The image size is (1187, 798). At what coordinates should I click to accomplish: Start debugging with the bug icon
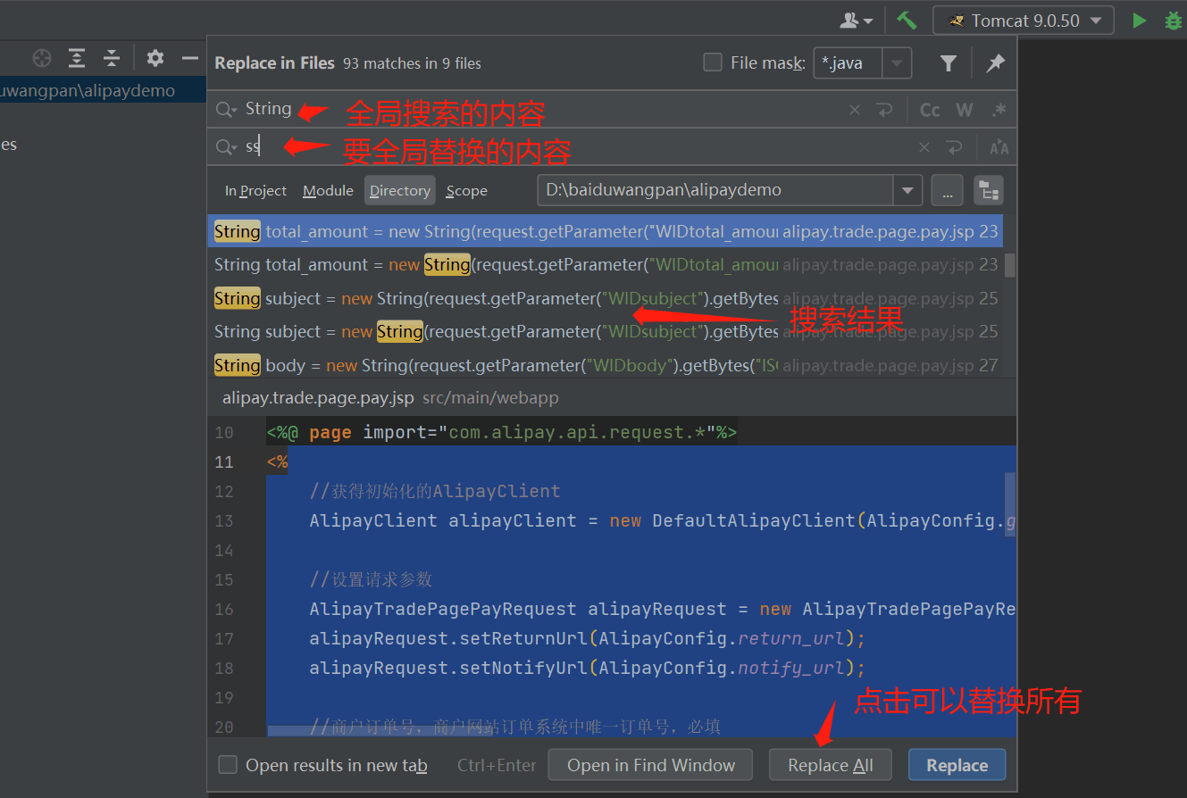1174,20
